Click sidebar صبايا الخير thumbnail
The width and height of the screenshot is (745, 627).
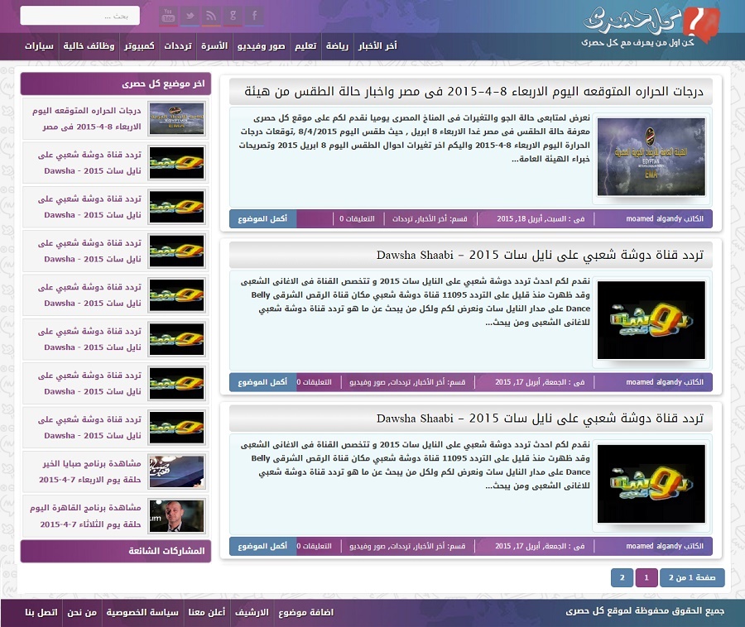[x=177, y=471]
